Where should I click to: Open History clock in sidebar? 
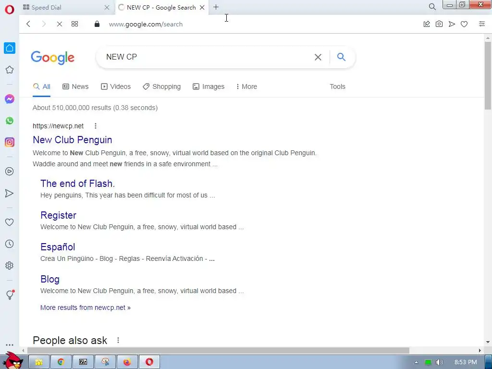tap(10, 244)
